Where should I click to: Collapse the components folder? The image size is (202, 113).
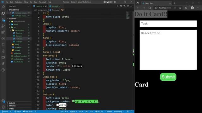pyautogui.click(x=19, y=30)
